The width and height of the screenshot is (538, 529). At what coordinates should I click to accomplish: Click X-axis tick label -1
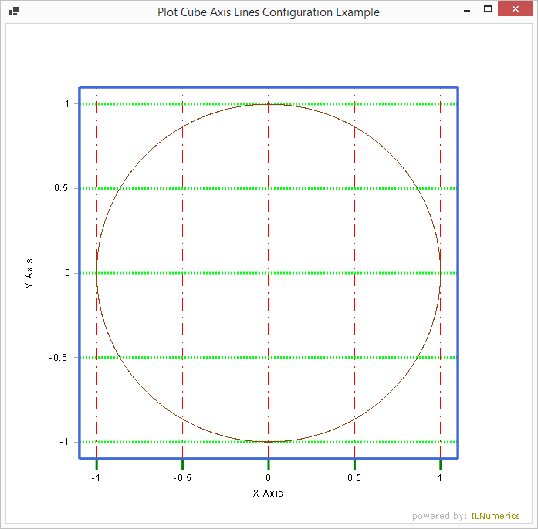[96, 478]
